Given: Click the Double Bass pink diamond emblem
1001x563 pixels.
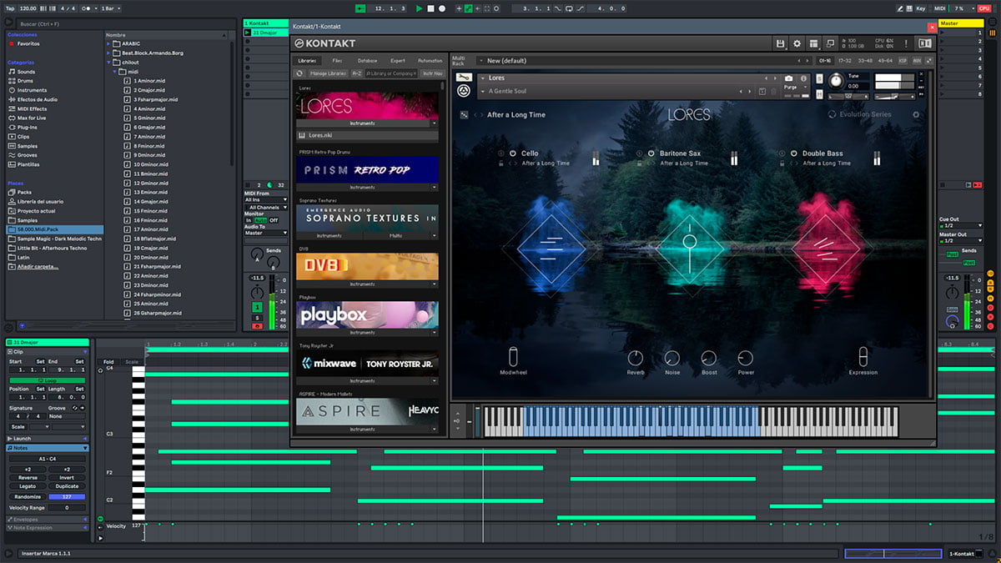Looking at the screenshot, I should pyautogui.click(x=825, y=248).
